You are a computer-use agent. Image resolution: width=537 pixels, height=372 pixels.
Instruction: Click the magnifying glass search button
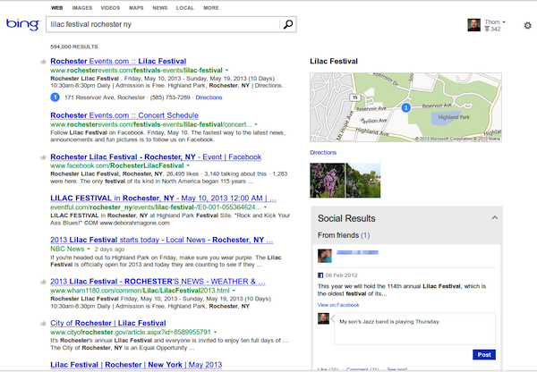288,24
